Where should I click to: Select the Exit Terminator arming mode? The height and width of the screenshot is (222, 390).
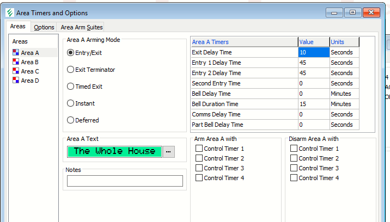(70, 70)
